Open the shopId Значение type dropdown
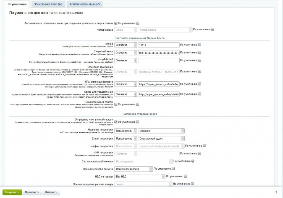283x198 pixels. coord(126,45)
